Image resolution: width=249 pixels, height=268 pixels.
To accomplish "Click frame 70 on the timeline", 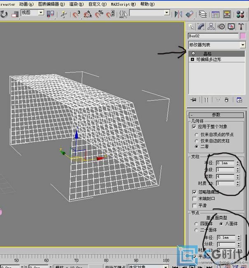I will coord(76,260).
